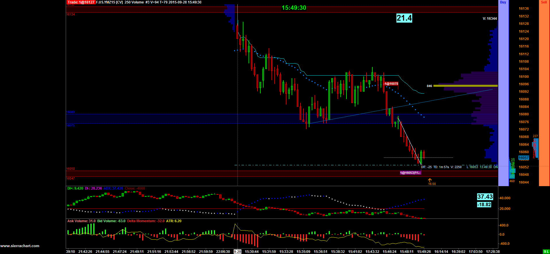Click the Ask Volume: 31.0 label
The image size is (550, 254).
pos(82,221)
